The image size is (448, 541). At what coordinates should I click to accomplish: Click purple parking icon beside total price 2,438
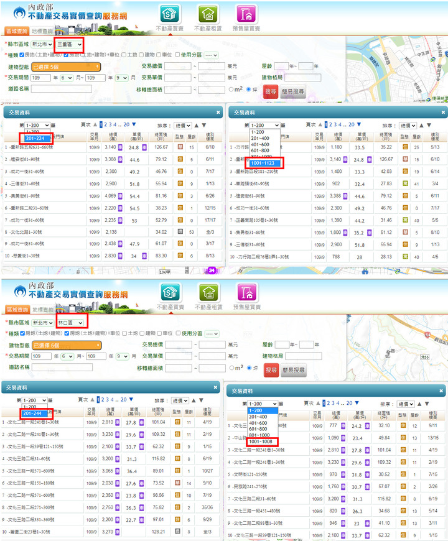pyautogui.click(x=120, y=244)
